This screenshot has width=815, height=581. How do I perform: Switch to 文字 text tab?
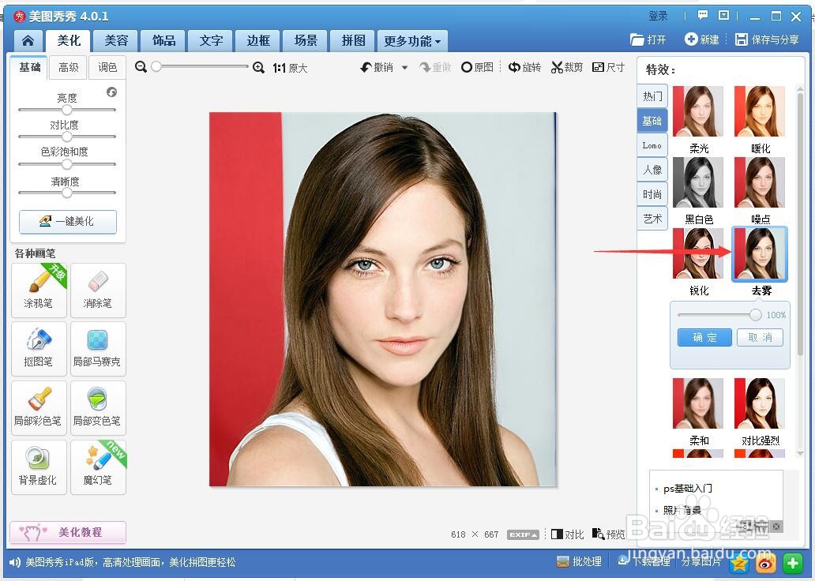coord(211,40)
